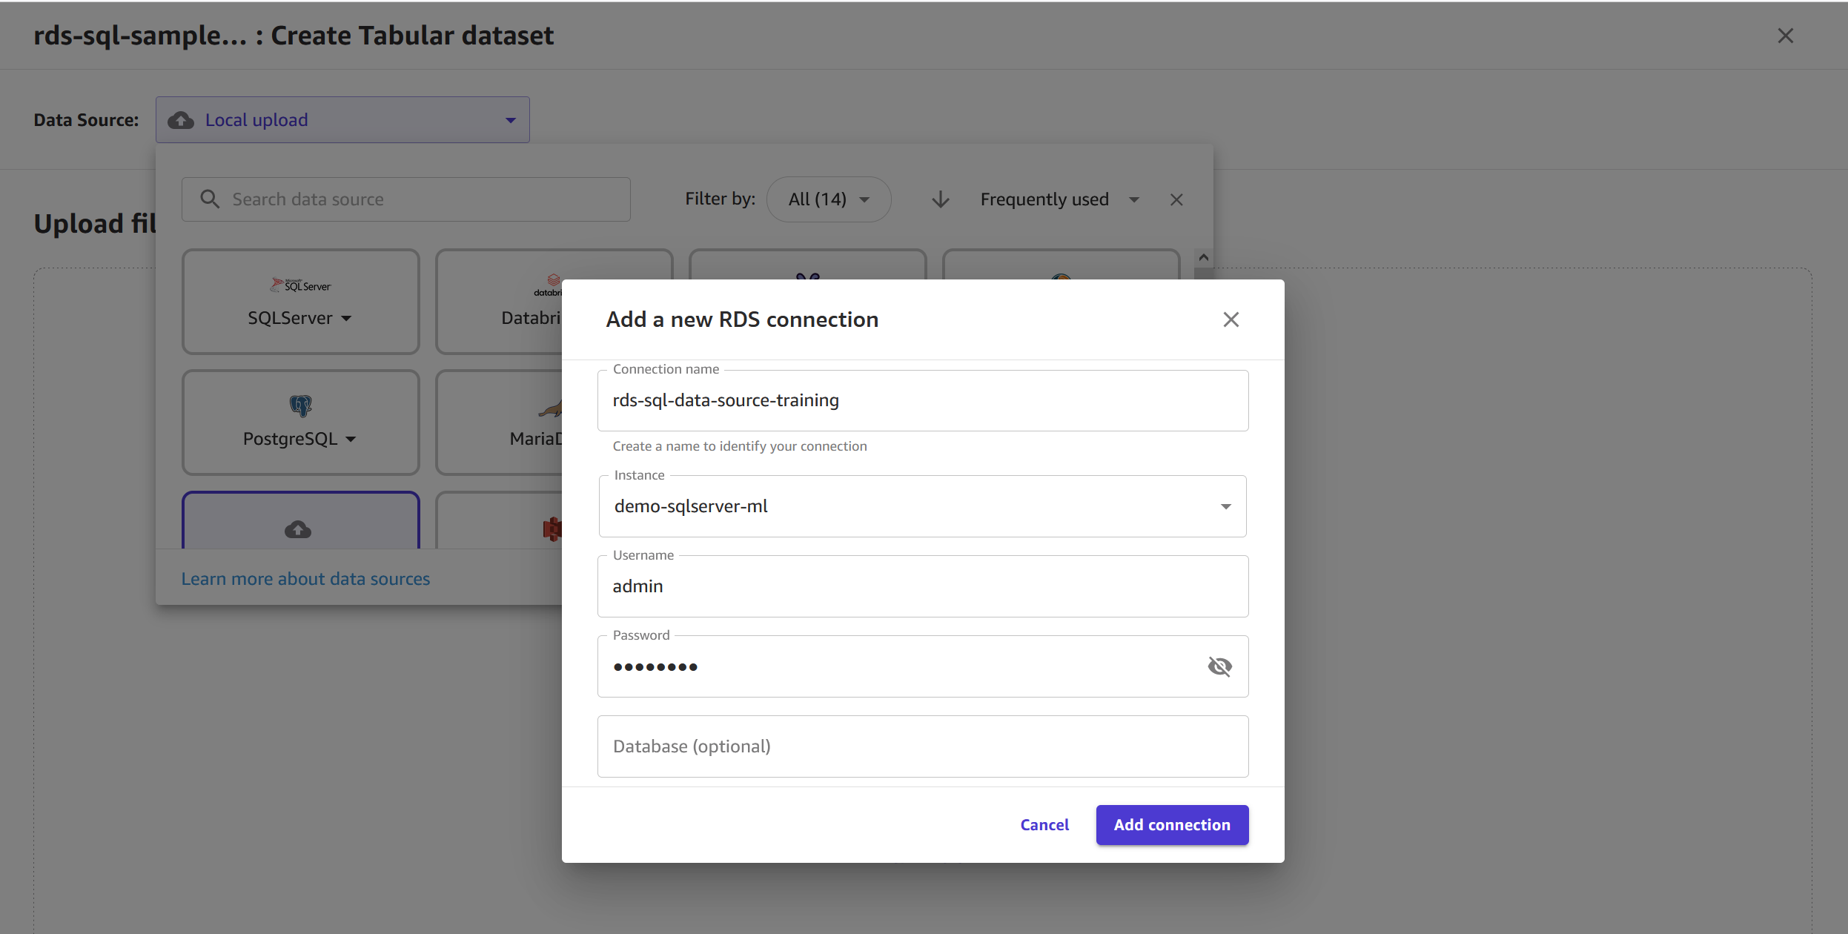
Task: Click the Database (optional) field
Action: point(922,746)
